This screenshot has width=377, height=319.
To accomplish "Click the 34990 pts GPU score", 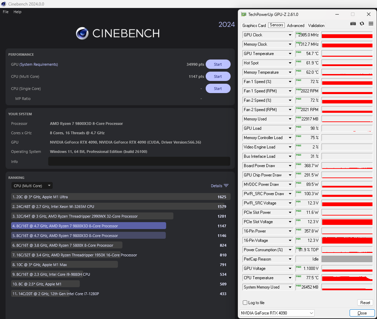I will click(x=195, y=64).
